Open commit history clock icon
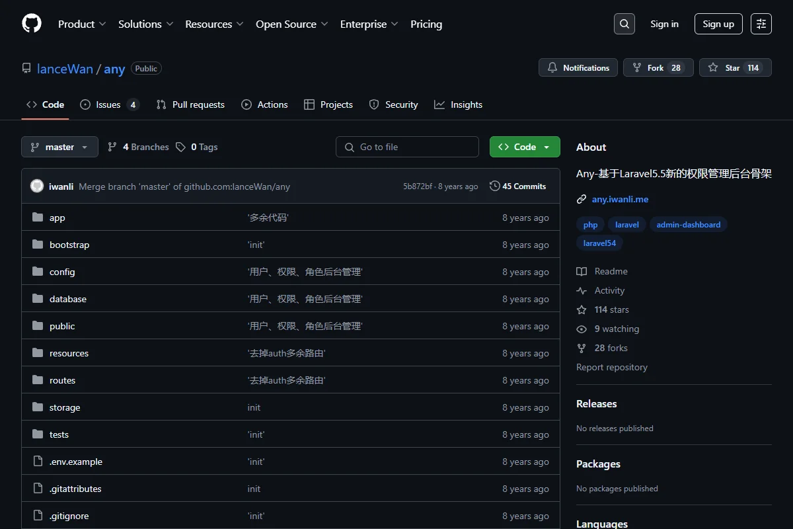Screen dimensions: 793x529 tap(494, 186)
